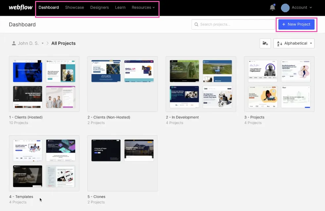Click the new folder icon button
325x211 pixels.
tap(265, 44)
